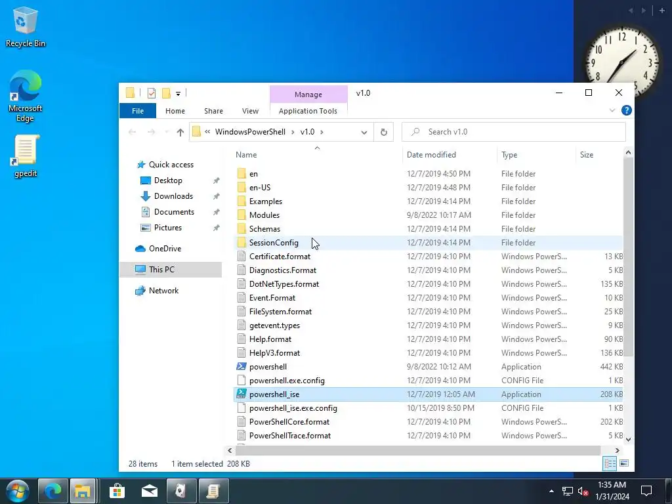Screen dimensions: 672x504
Task: Select the powershell.exe.config file icon
Action: click(x=241, y=381)
